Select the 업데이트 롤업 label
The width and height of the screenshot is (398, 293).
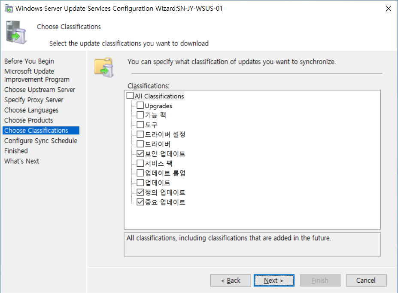pyautogui.click(x=165, y=173)
